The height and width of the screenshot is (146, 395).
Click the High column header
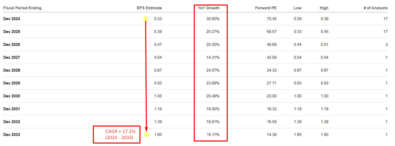[x=324, y=8]
